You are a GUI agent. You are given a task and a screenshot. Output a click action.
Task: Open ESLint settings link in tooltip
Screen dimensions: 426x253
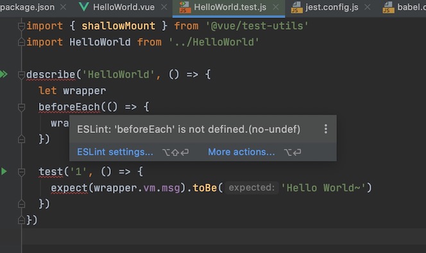[x=115, y=152]
